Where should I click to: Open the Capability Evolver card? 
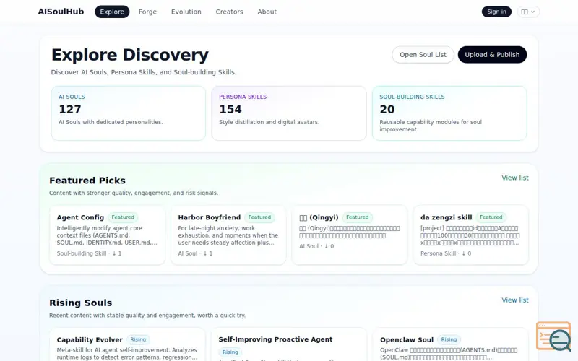(x=127, y=344)
